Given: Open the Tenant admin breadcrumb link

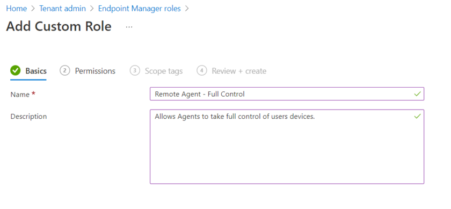Looking at the screenshot, I should point(62,9).
